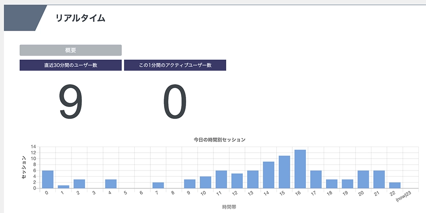Image resolution: width=426 pixels, height=213 pixels.
Task: Click the bar for hour 9
Action: point(190,184)
